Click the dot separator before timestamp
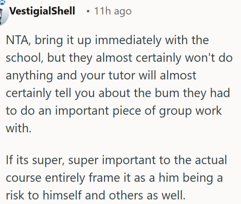The width and height of the screenshot is (241, 204). click(x=88, y=11)
